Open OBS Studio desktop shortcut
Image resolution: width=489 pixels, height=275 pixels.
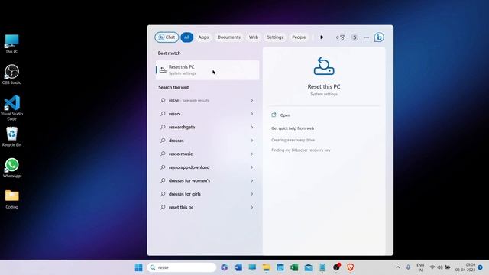tap(12, 75)
